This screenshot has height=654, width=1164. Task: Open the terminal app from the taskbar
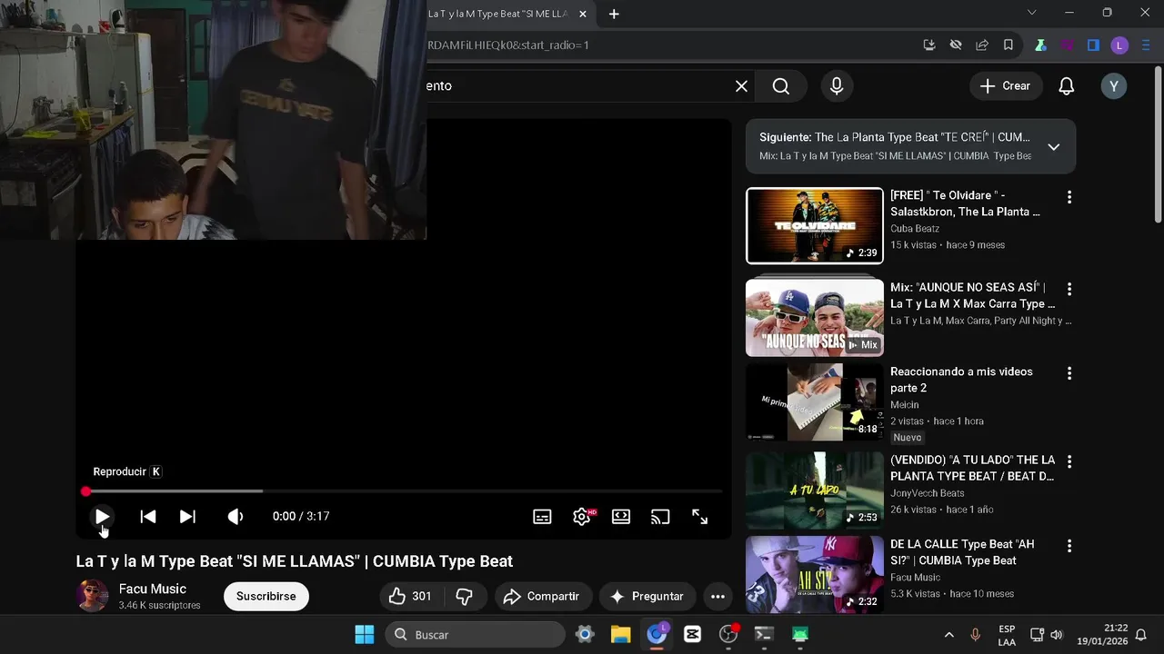(x=764, y=634)
